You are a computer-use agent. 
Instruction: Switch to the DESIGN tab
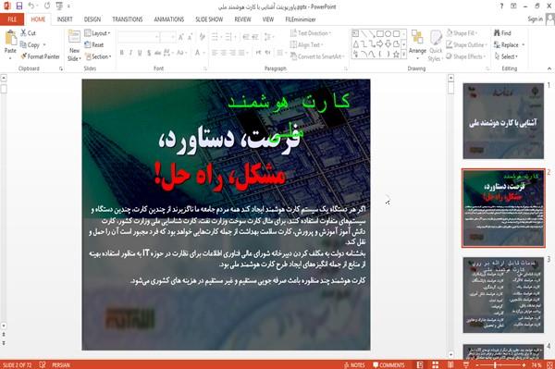coord(92,19)
